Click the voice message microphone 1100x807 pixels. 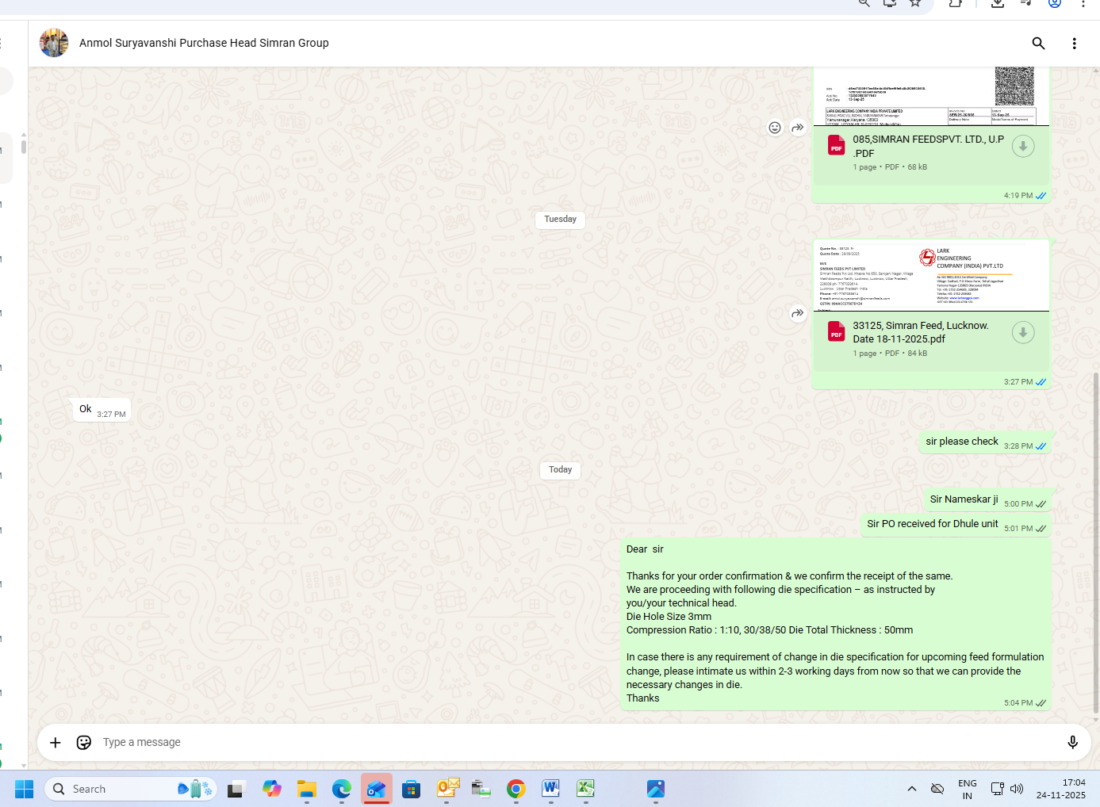(x=1072, y=742)
